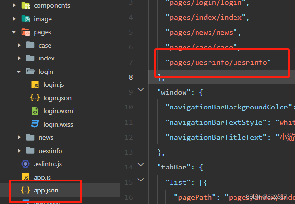Select the index folder name
295x204 pixels.
click(x=47, y=58)
